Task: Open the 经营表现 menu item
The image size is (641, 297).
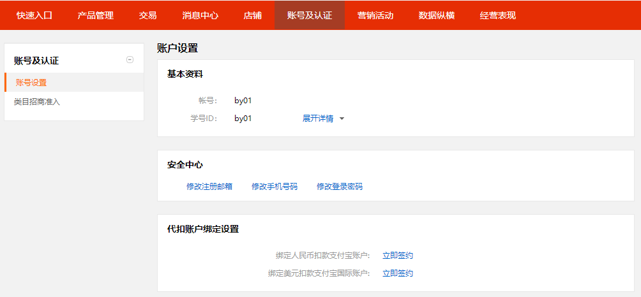Action: (x=498, y=15)
